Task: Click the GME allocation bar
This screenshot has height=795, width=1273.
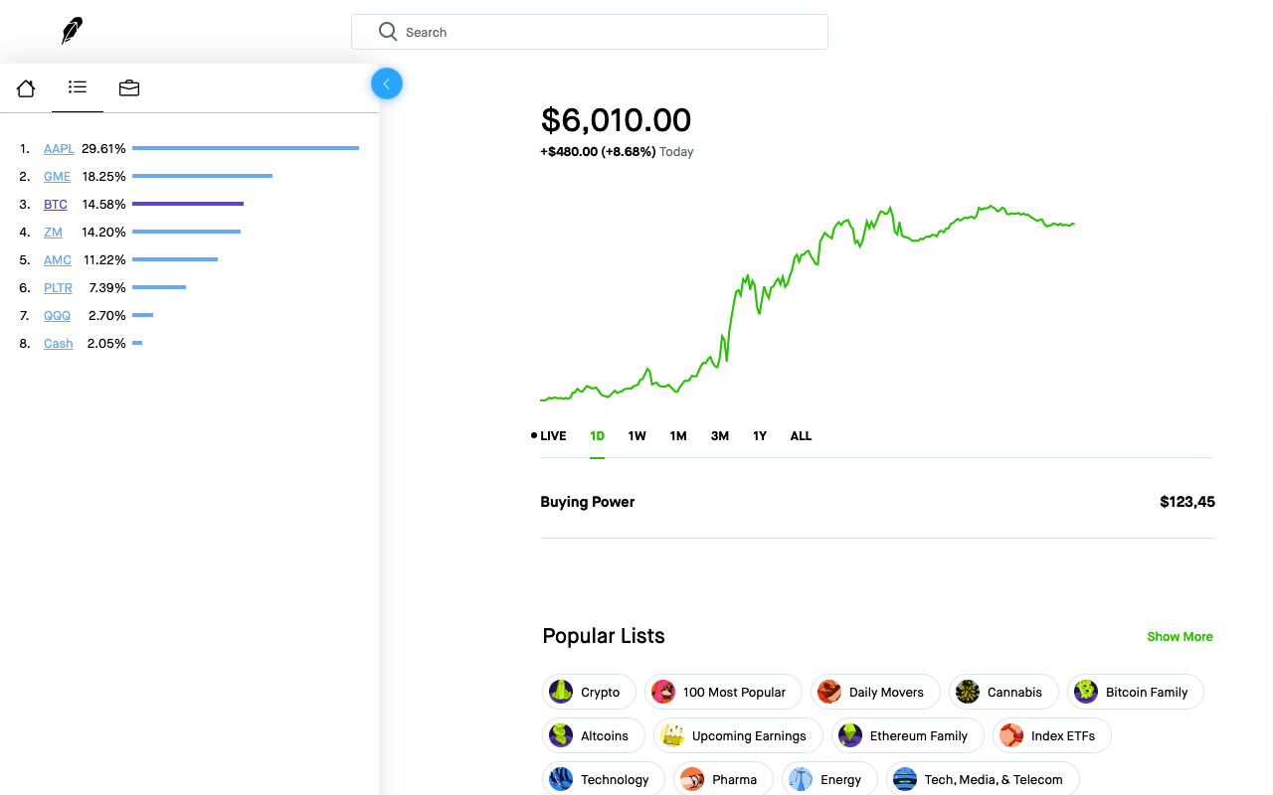Action: (202, 176)
